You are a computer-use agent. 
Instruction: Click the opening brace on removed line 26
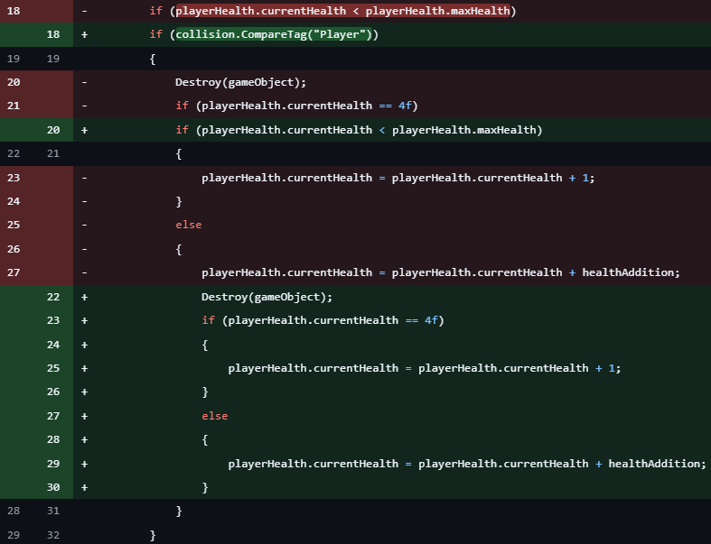(x=179, y=249)
